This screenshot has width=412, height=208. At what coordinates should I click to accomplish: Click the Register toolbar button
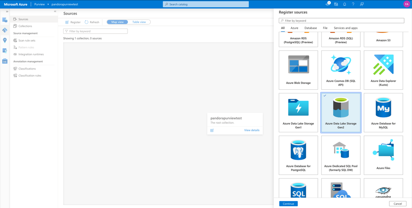(73, 22)
